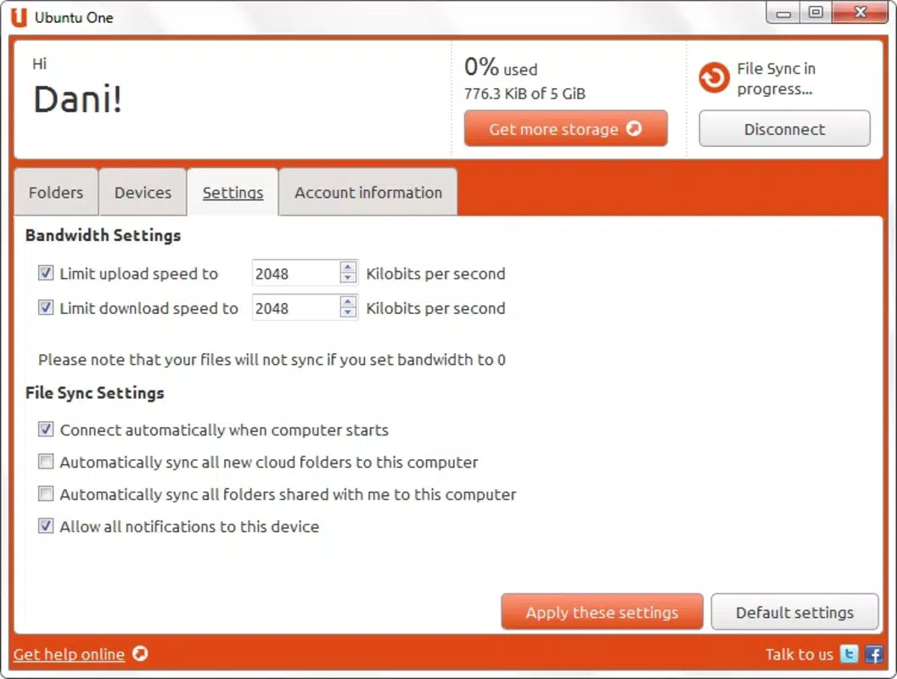The width and height of the screenshot is (897, 679).
Task: Increase upload speed with up arrow
Action: click(x=348, y=267)
